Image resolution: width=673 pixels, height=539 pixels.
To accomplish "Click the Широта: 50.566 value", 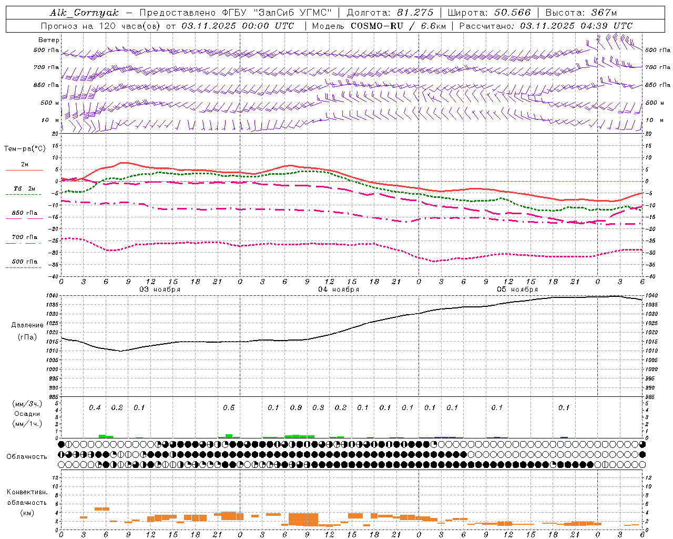I will [489, 13].
